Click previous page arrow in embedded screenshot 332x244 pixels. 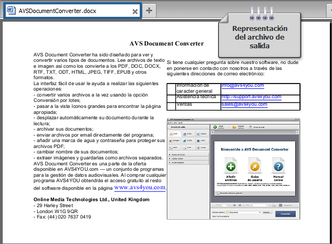[x=235, y=205]
